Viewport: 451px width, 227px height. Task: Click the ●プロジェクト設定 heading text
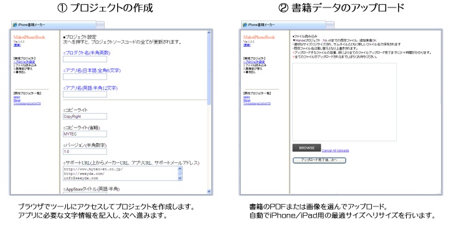click(80, 37)
